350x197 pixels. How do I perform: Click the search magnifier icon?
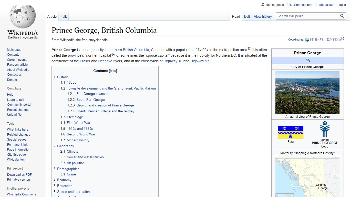[342, 16]
